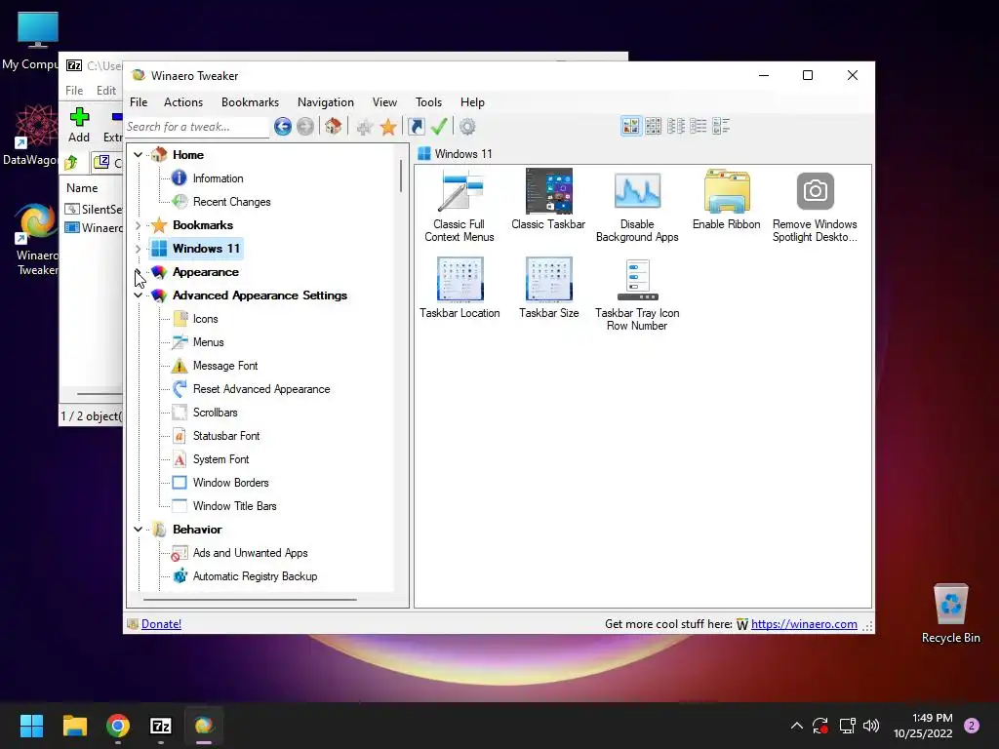The width and height of the screenshot is (999, 749).
Task: Click the Back navigation arrow in toolbar
Action: click(283, 127)
